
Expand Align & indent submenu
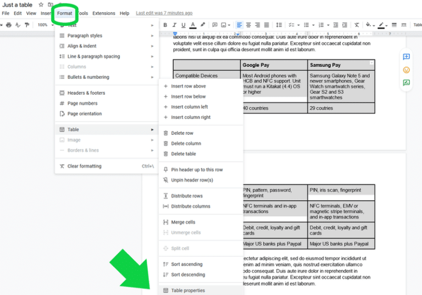tap(107, 46)
